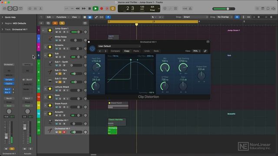Click the Undo button in plugin header
The height and width of the screenshot is (156, 278).
[x=147, y=51]
